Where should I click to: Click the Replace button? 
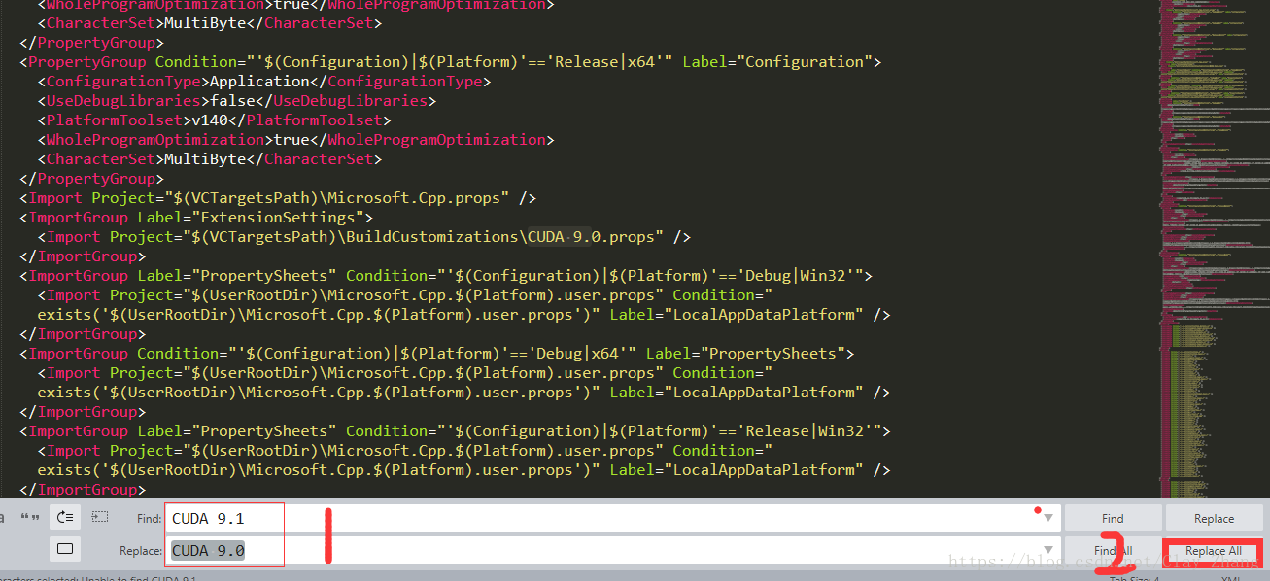click(1214, 518)
